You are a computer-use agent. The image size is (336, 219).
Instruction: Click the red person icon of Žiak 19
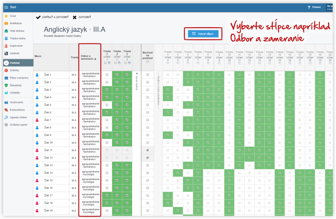37,211
